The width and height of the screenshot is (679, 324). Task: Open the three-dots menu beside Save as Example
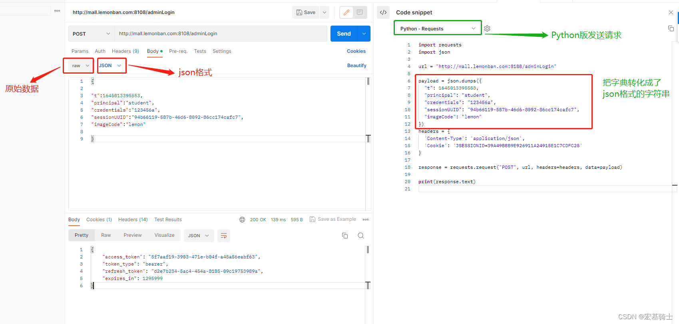(x=366, y=220)
